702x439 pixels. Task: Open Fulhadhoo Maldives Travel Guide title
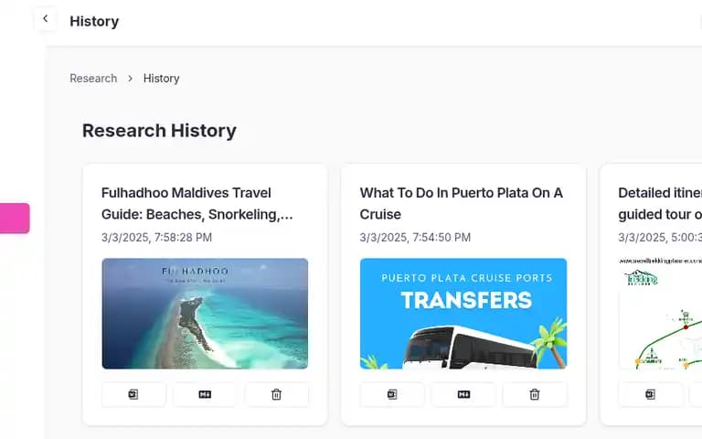(x=197, y=204)
